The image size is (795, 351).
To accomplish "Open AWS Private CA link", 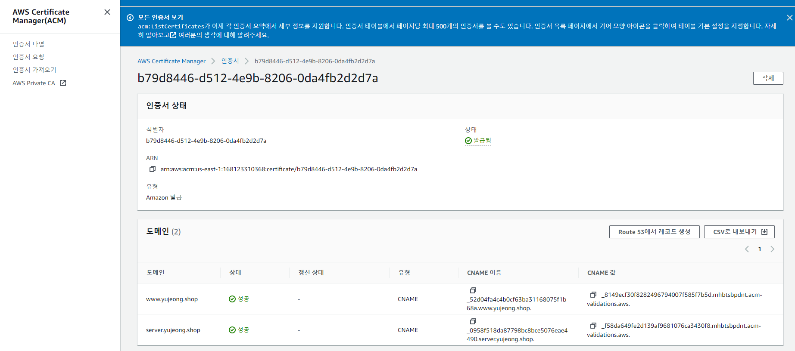I will 34,83.
